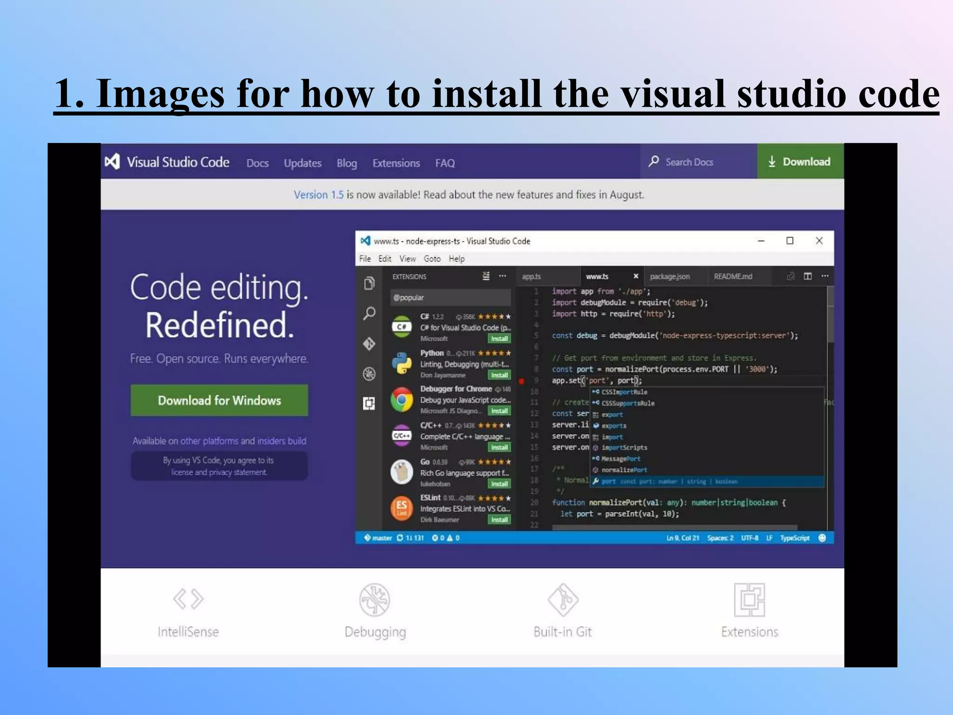Click the master branch in status bar
Viewport: 953px width, 715px height.
(x=378, y=538)
